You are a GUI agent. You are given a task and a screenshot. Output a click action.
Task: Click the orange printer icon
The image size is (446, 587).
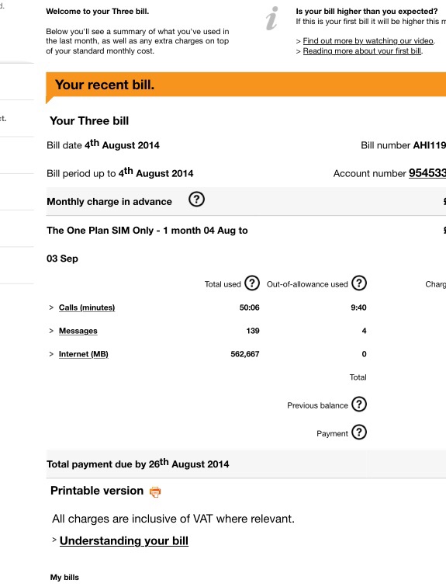(x=155, y=491)
